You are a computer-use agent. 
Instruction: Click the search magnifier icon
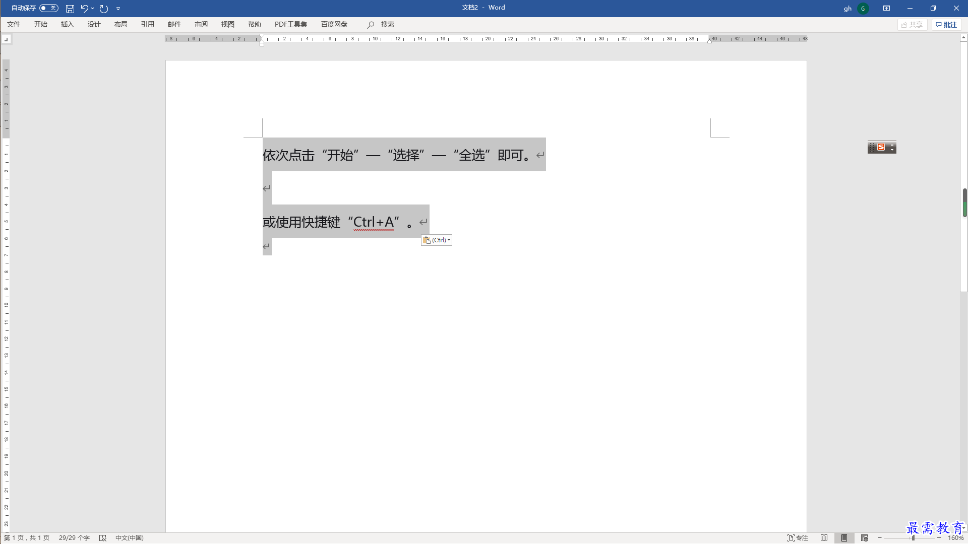(x=371, y=25)
